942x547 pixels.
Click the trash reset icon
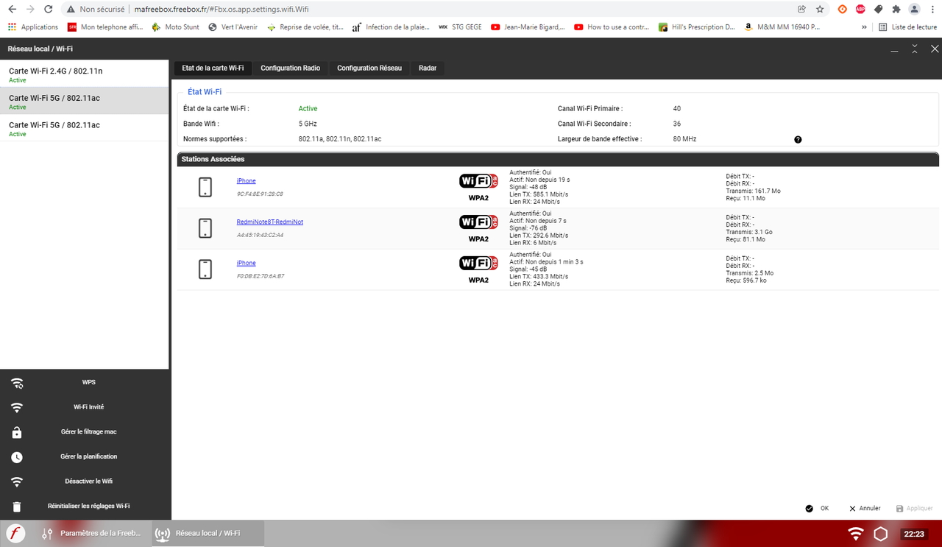(17, 507)
